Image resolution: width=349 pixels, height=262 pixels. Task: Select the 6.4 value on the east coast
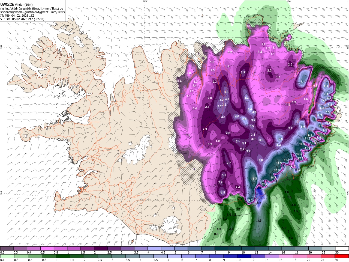coord(326,86)
